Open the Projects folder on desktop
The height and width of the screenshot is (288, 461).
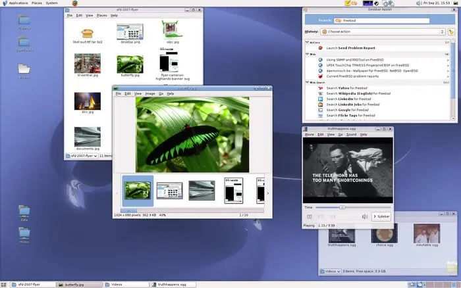(x=24, y=22)
